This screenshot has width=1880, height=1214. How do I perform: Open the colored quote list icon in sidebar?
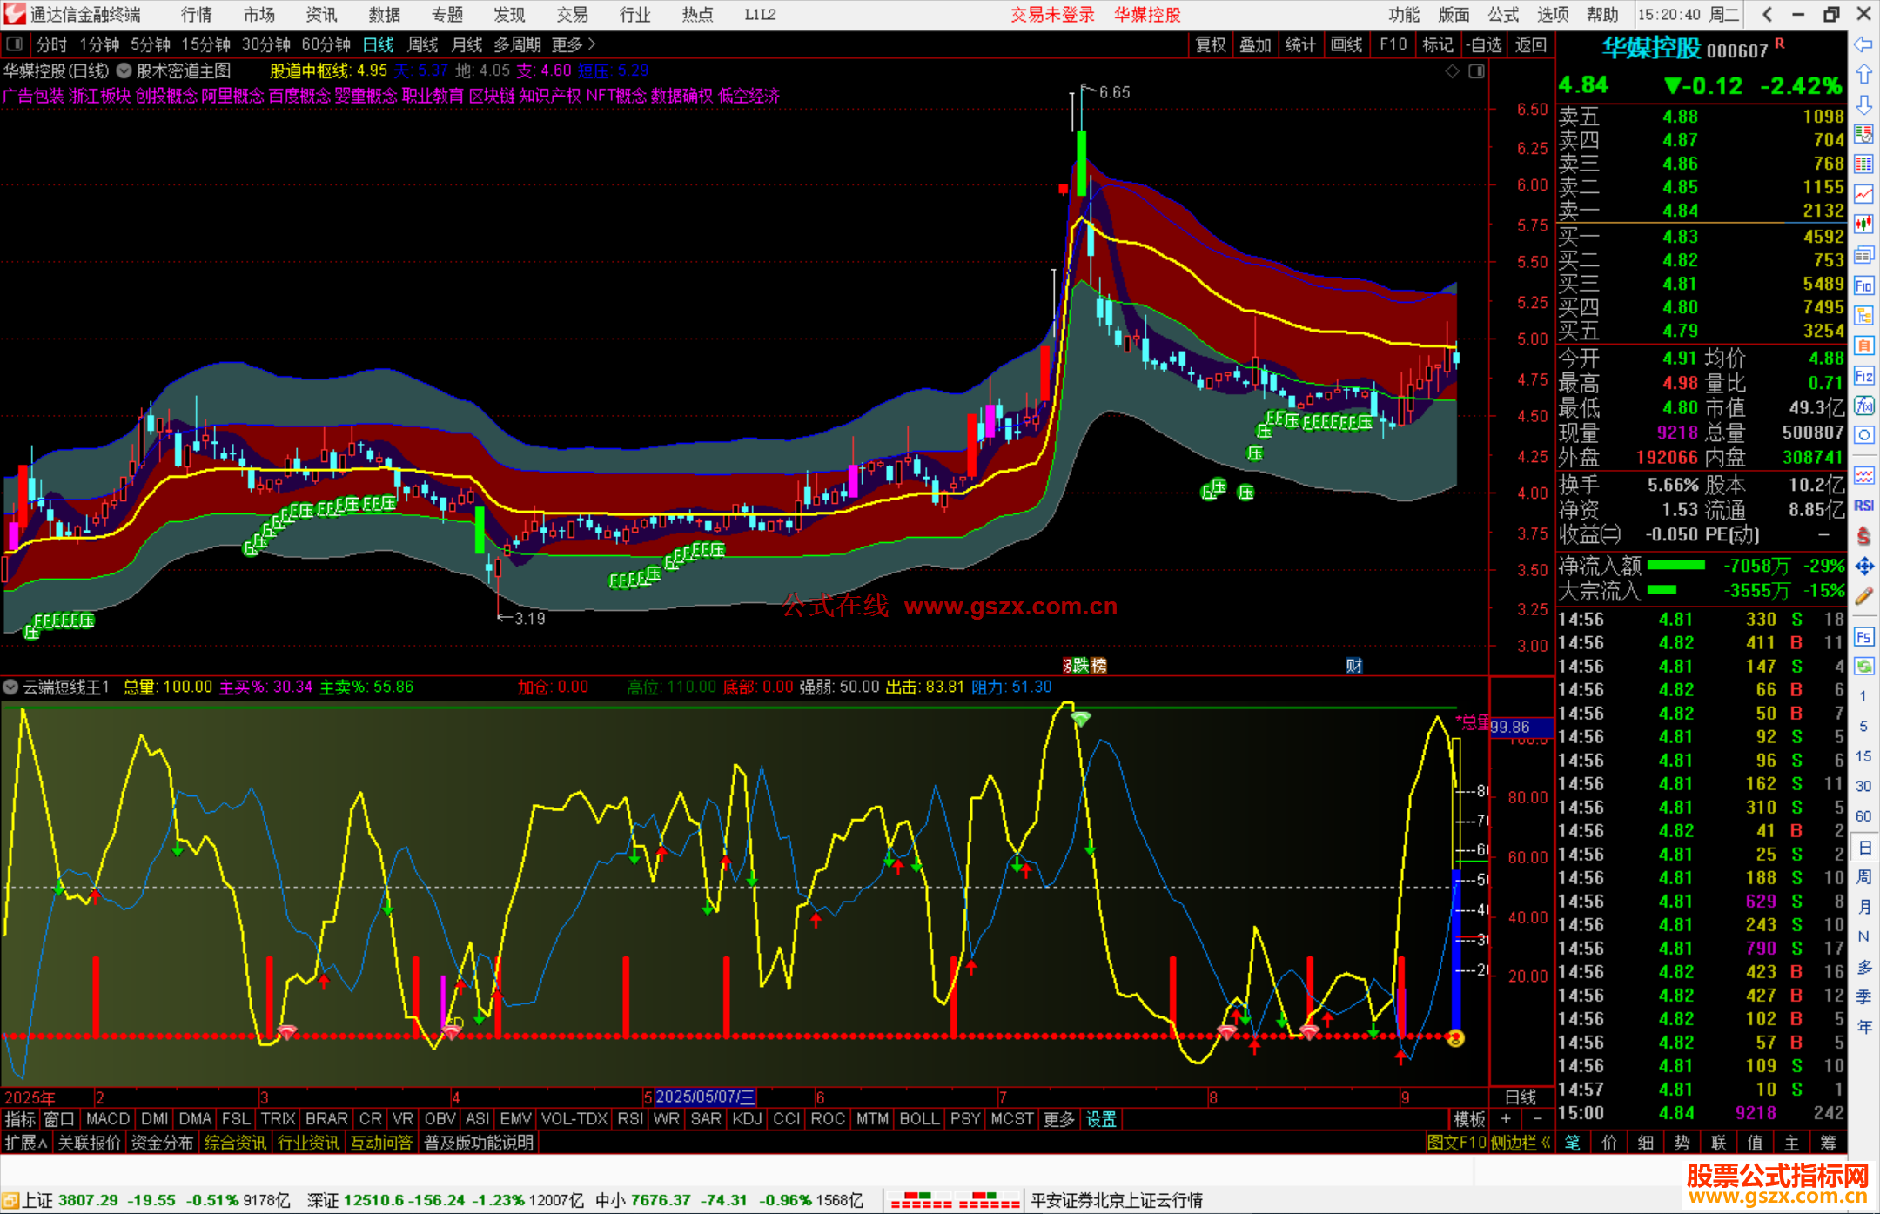(x=1863, y=134)
